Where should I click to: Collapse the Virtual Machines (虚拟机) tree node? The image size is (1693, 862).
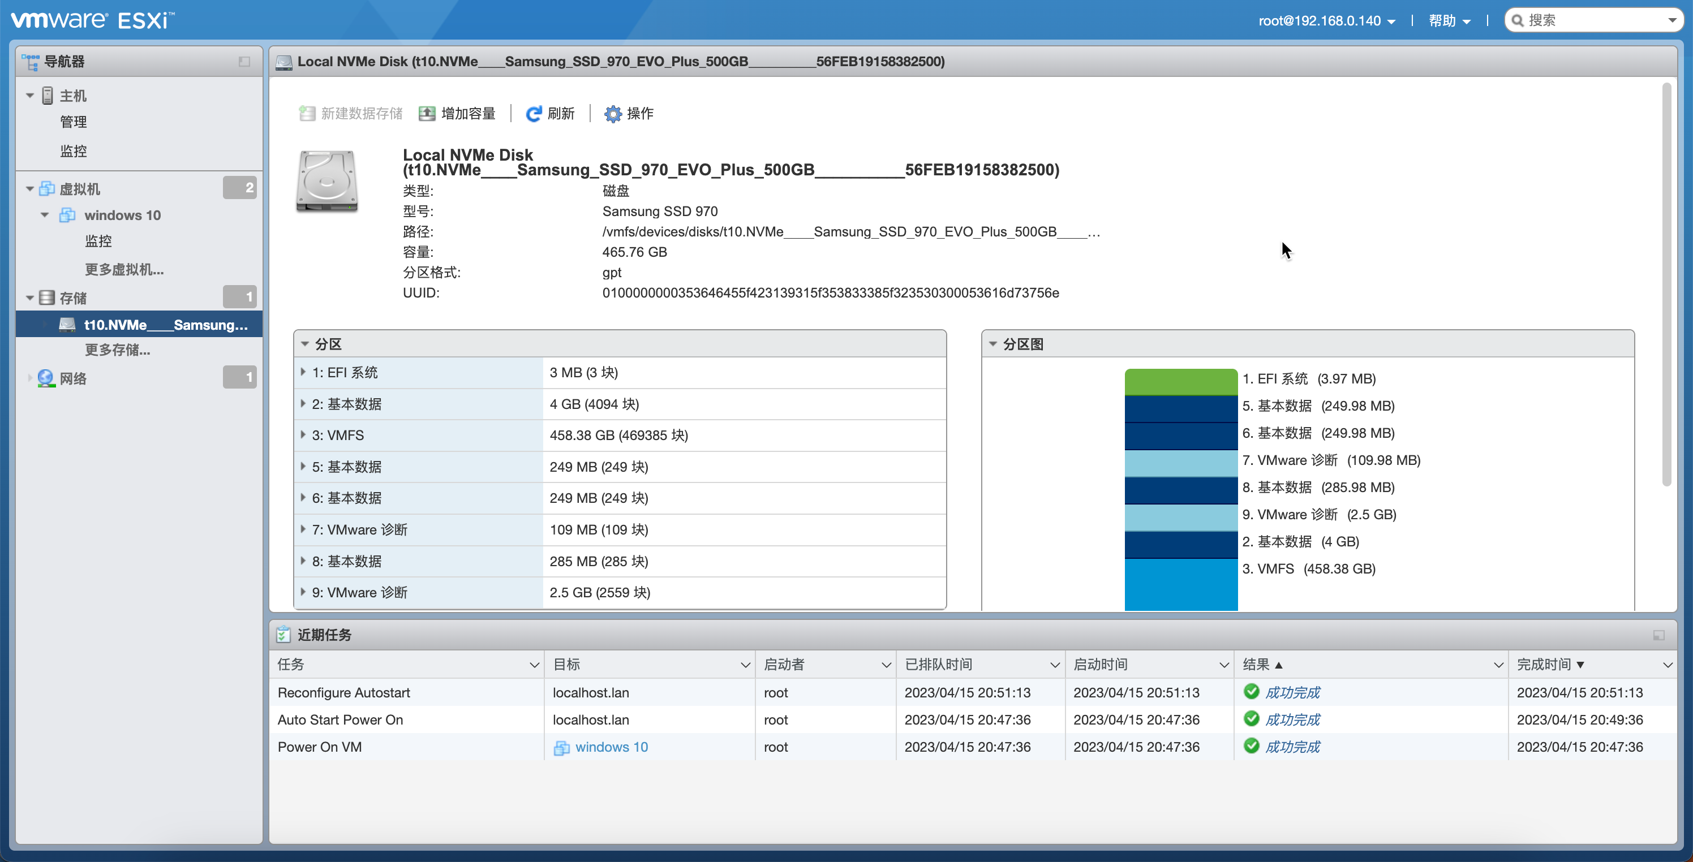[30, 189]
